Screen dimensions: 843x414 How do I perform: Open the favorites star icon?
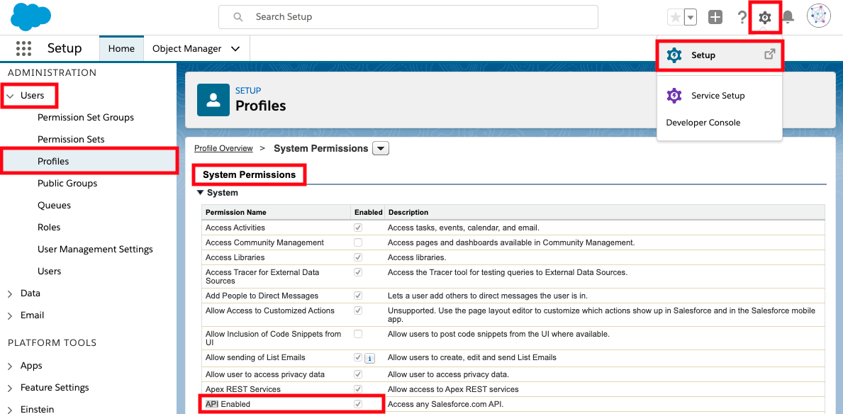675,16
